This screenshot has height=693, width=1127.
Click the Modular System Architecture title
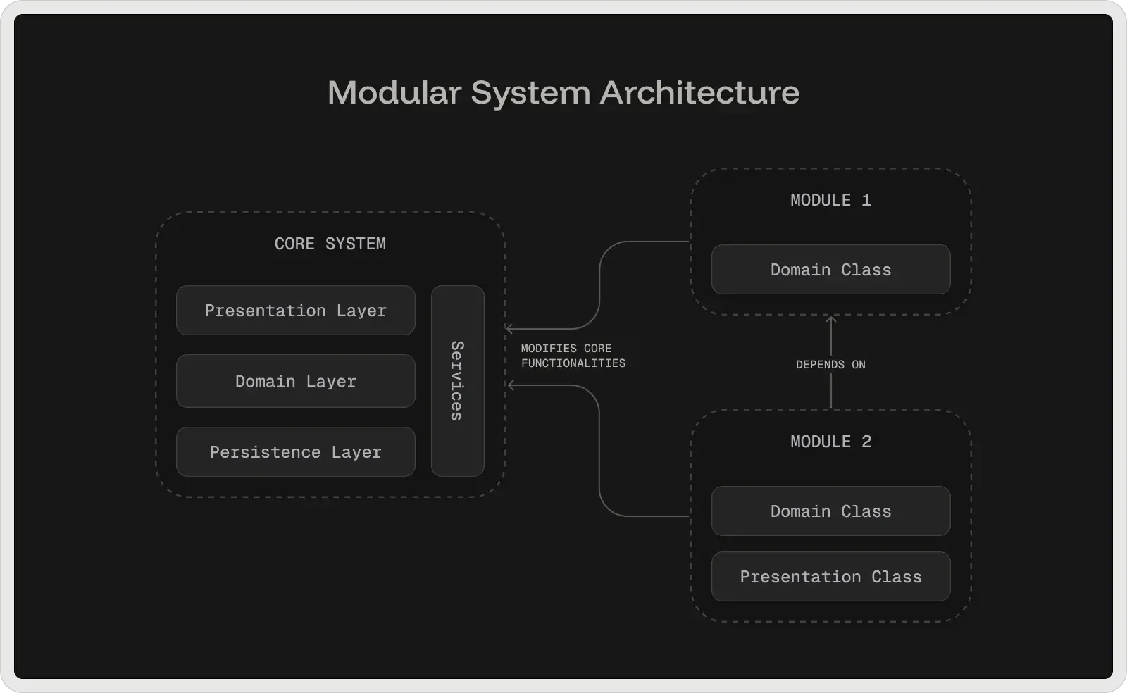click(563, 93)
